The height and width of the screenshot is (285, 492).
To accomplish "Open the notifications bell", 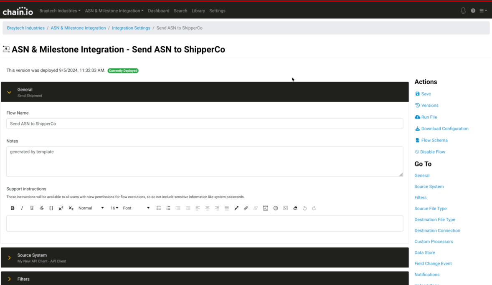I will tap(463, 11).
